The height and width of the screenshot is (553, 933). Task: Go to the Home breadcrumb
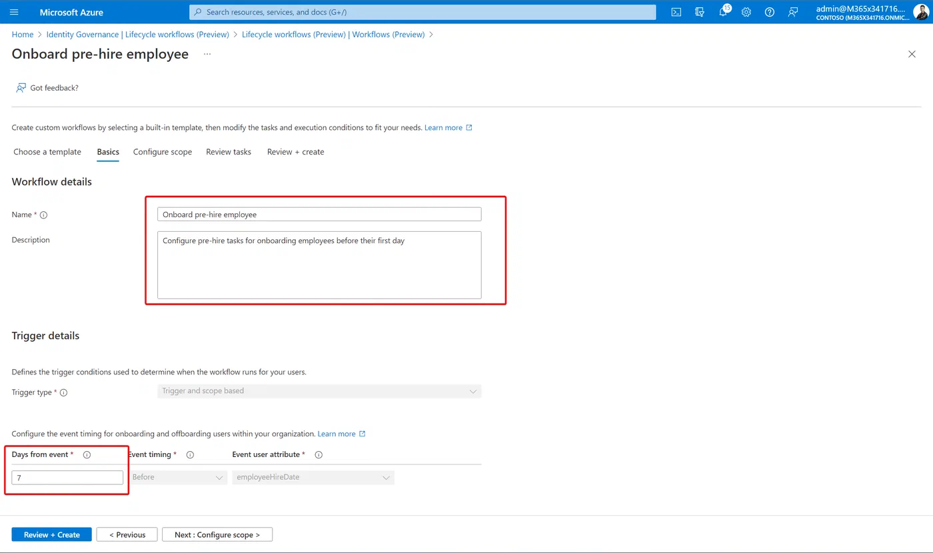click(x=23, y=34)
